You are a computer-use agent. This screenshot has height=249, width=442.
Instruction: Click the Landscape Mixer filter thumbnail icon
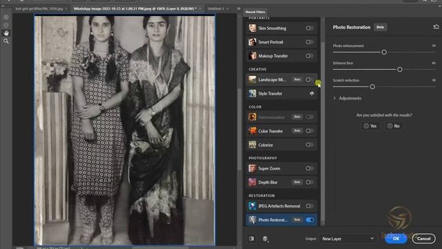(252, 80)
